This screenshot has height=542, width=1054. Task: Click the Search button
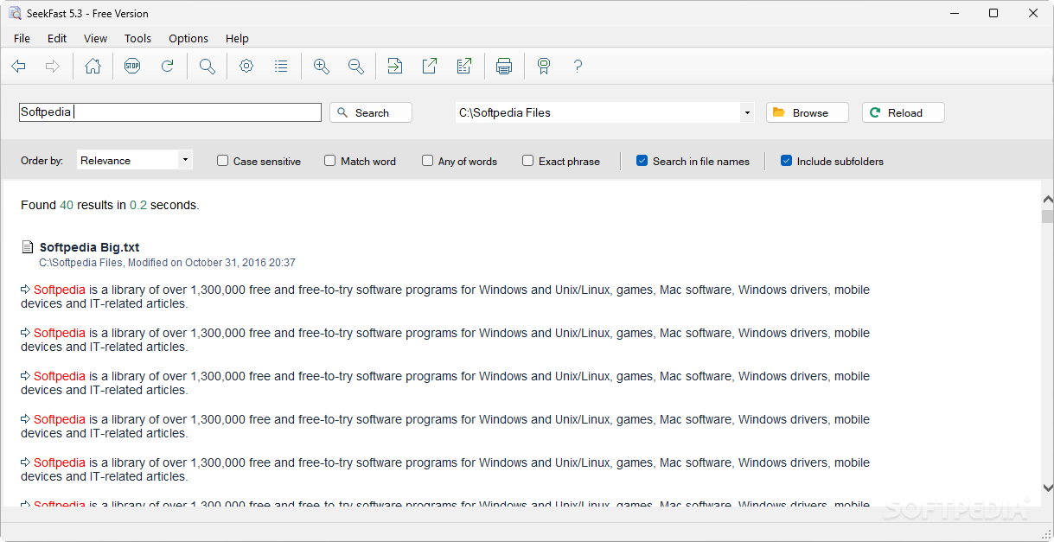371,112
